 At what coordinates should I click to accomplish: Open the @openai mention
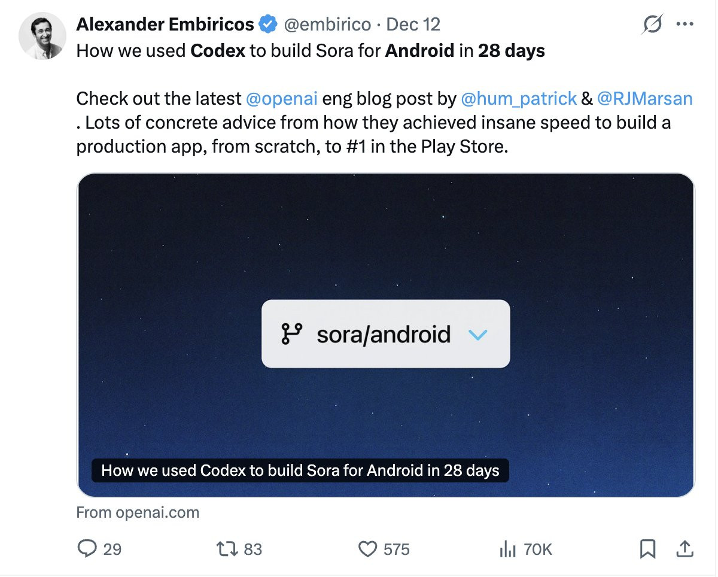coord(281,98)
